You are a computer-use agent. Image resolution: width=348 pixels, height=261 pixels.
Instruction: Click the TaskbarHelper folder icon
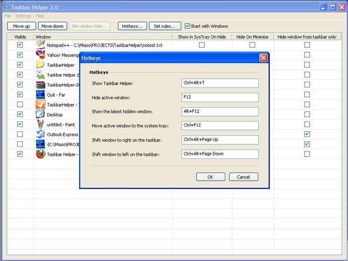[x=40, y=65]
